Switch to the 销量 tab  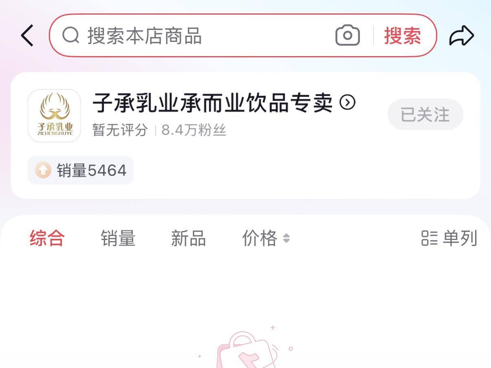click(x=118, y=238)
